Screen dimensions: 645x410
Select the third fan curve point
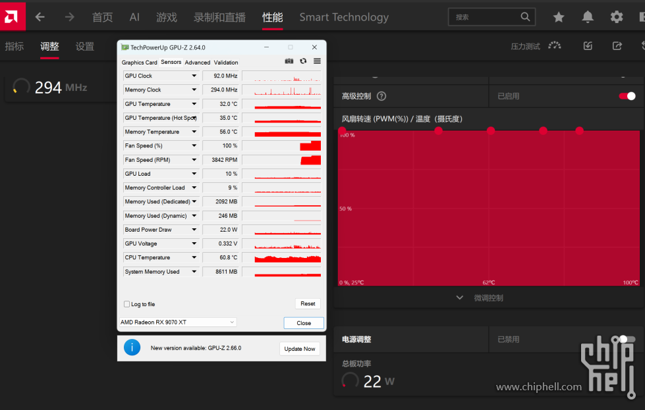pos(491,131)
